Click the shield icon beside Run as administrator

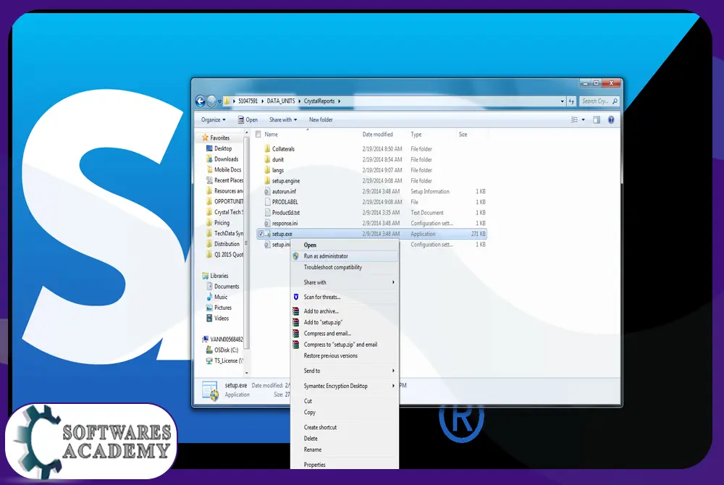point(295,256)
